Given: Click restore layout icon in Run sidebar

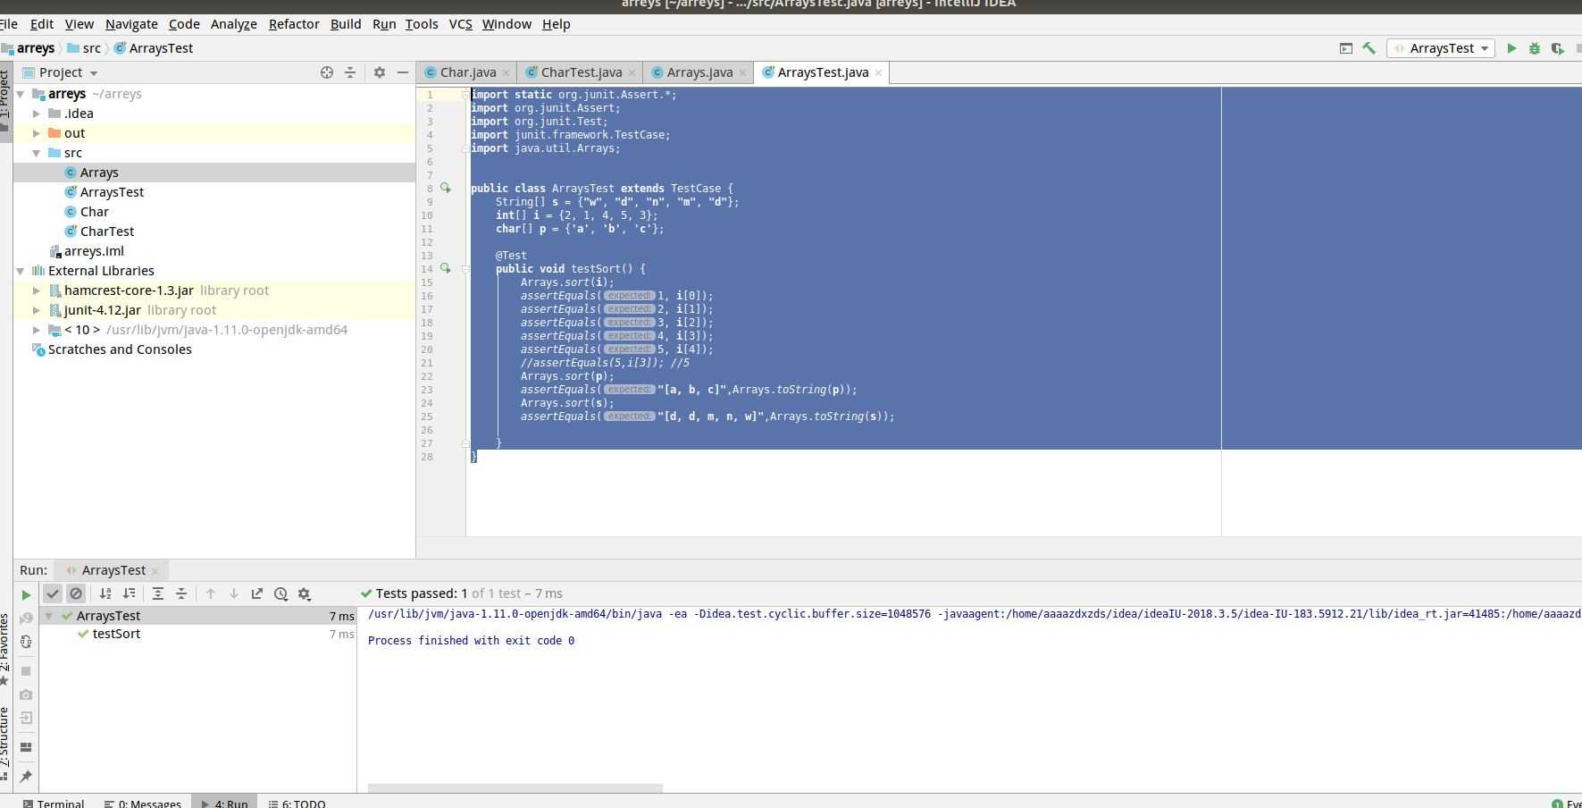Looking at the screenshot, I should pyautogui.click(x=26, y=747).
